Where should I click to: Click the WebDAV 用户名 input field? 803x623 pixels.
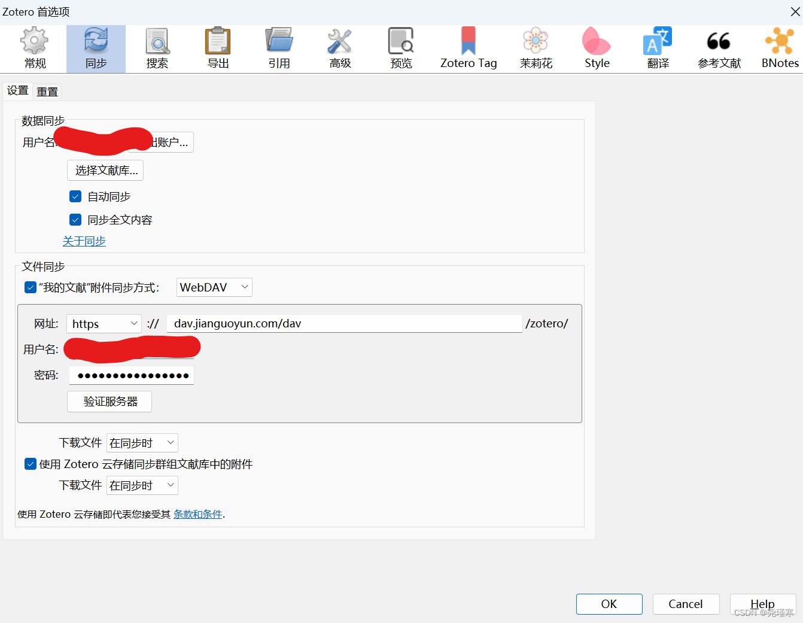tap(132, 350)
